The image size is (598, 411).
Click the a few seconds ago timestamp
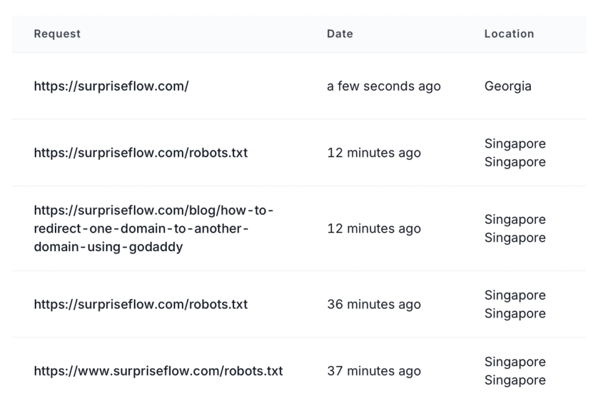point(384,86)
